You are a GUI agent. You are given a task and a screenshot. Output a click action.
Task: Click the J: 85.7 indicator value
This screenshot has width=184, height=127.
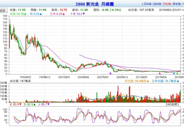(42, 104)
